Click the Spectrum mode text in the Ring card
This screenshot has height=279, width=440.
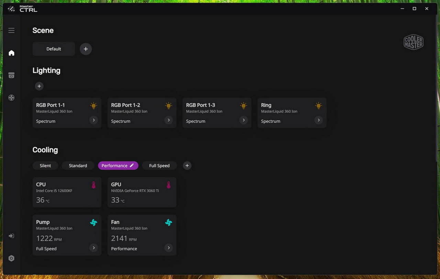(x=271, y=121)
